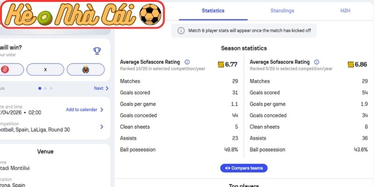The image size is (374, 187).
Task: Vote for Villarreal using yellow crest button
Action: (86, 70)
